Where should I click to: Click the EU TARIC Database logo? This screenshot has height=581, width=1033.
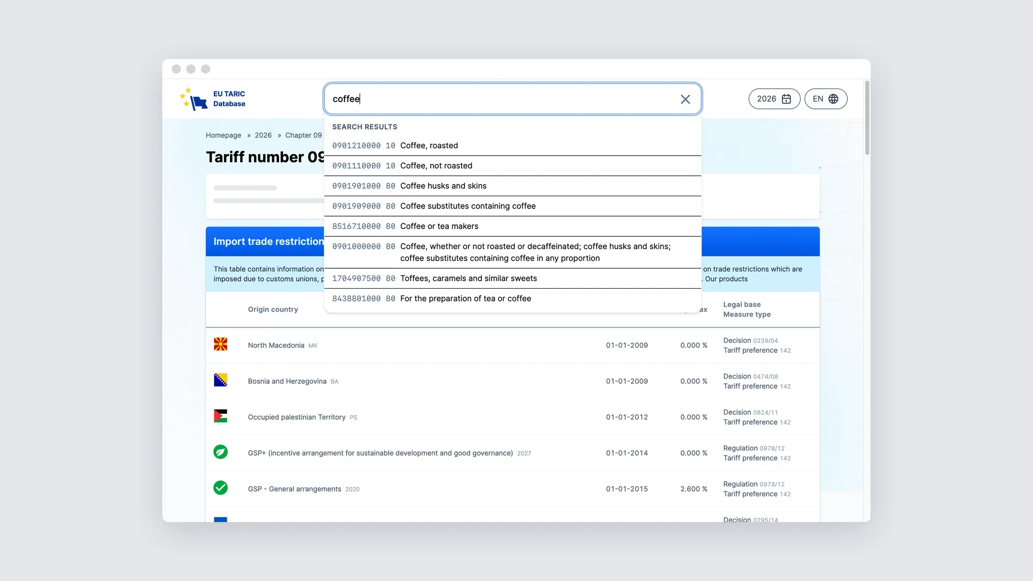pos(213,99)
